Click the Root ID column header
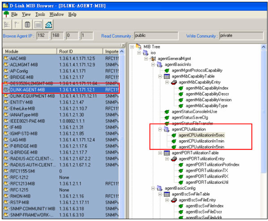This screenshot has width=268, height=221. (x=80, y=51)
